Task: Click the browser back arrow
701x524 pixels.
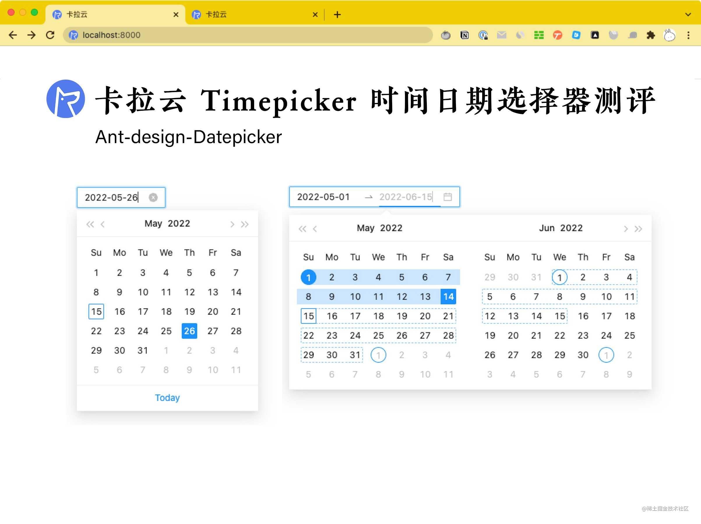Action: point(13,35)
